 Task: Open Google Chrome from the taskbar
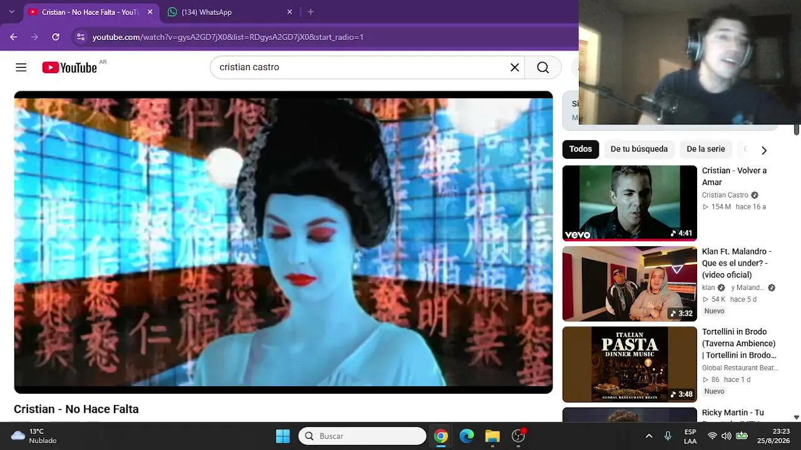441,436
